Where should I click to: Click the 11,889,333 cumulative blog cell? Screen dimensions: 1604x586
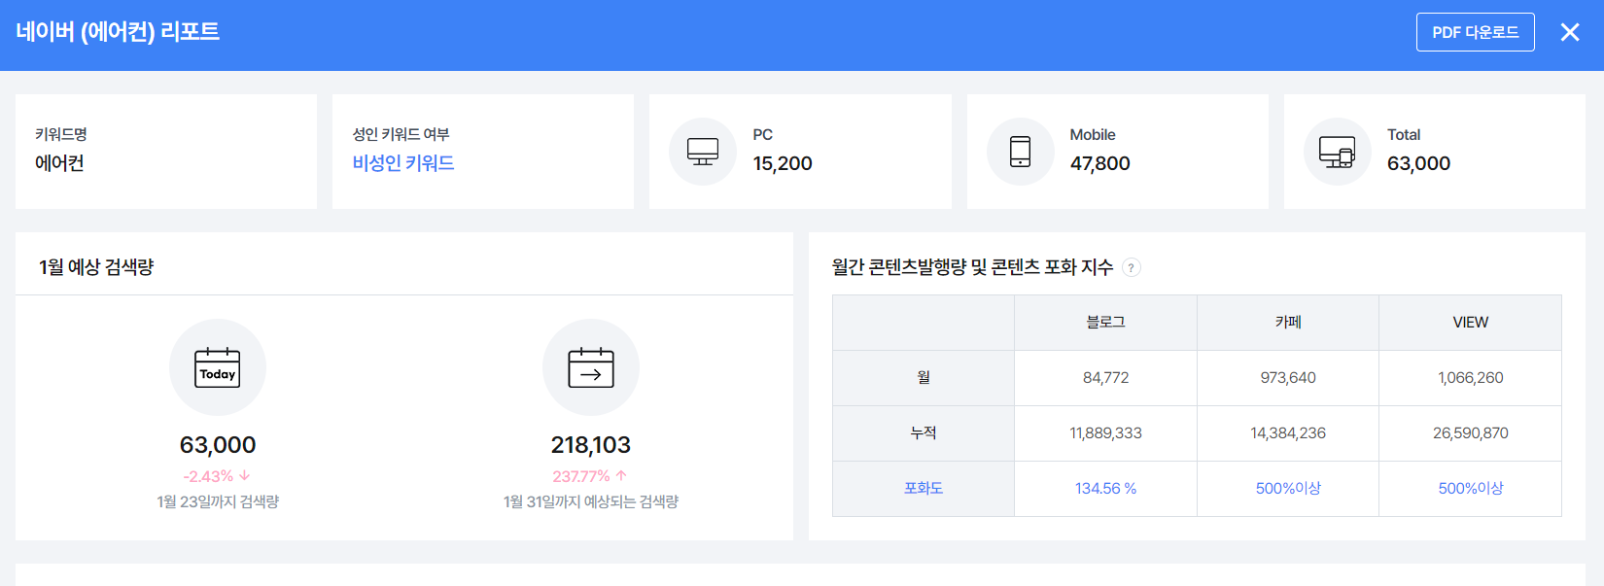tap(1105, 433)
